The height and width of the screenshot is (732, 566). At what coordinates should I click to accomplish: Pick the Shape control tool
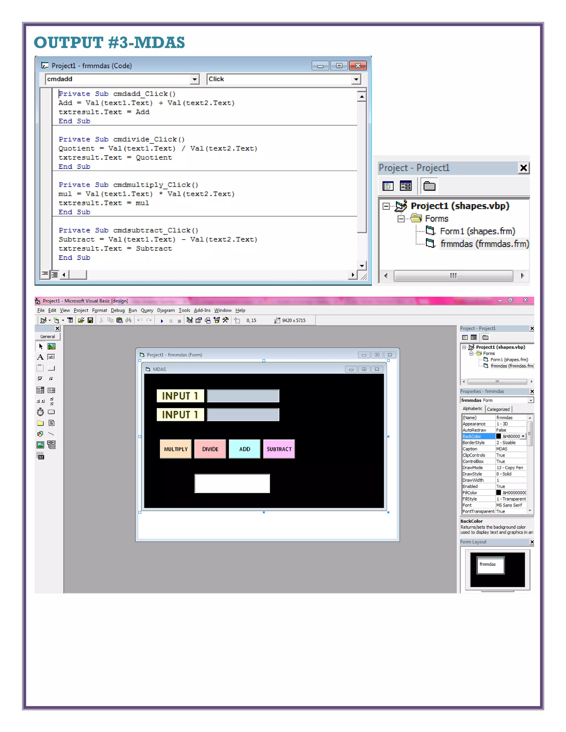(41, 434)
